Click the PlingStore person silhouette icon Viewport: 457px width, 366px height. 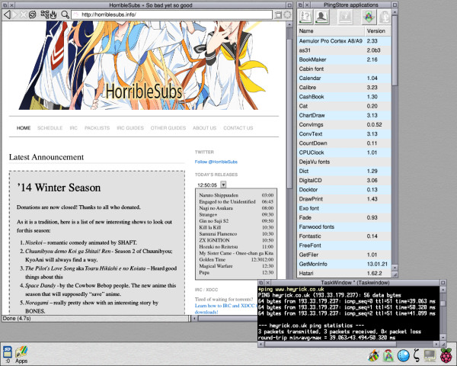(321, 17)
